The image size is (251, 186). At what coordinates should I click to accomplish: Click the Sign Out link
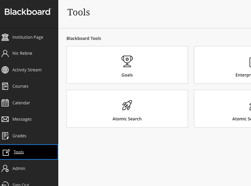(21, 184)
